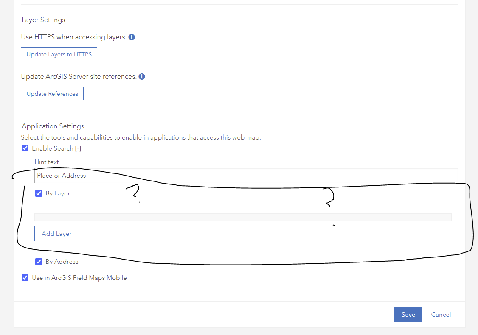Click Update Layers to HTTPS button
478x335 pixels.
pos(59,54)
